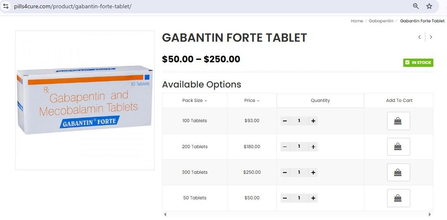Add 300 Tablets pack to cart

398,172
